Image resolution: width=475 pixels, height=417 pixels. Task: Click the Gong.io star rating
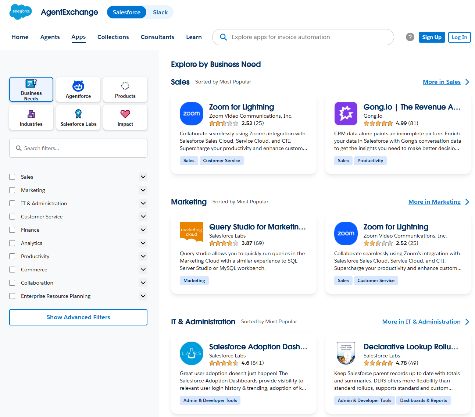click(378, 123)
